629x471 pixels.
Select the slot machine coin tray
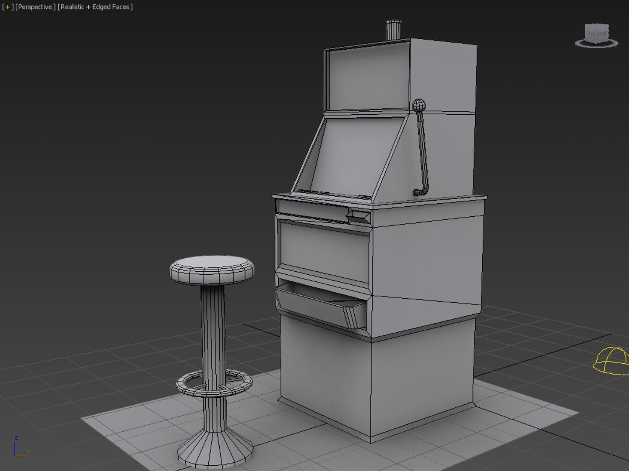point(320,305)
